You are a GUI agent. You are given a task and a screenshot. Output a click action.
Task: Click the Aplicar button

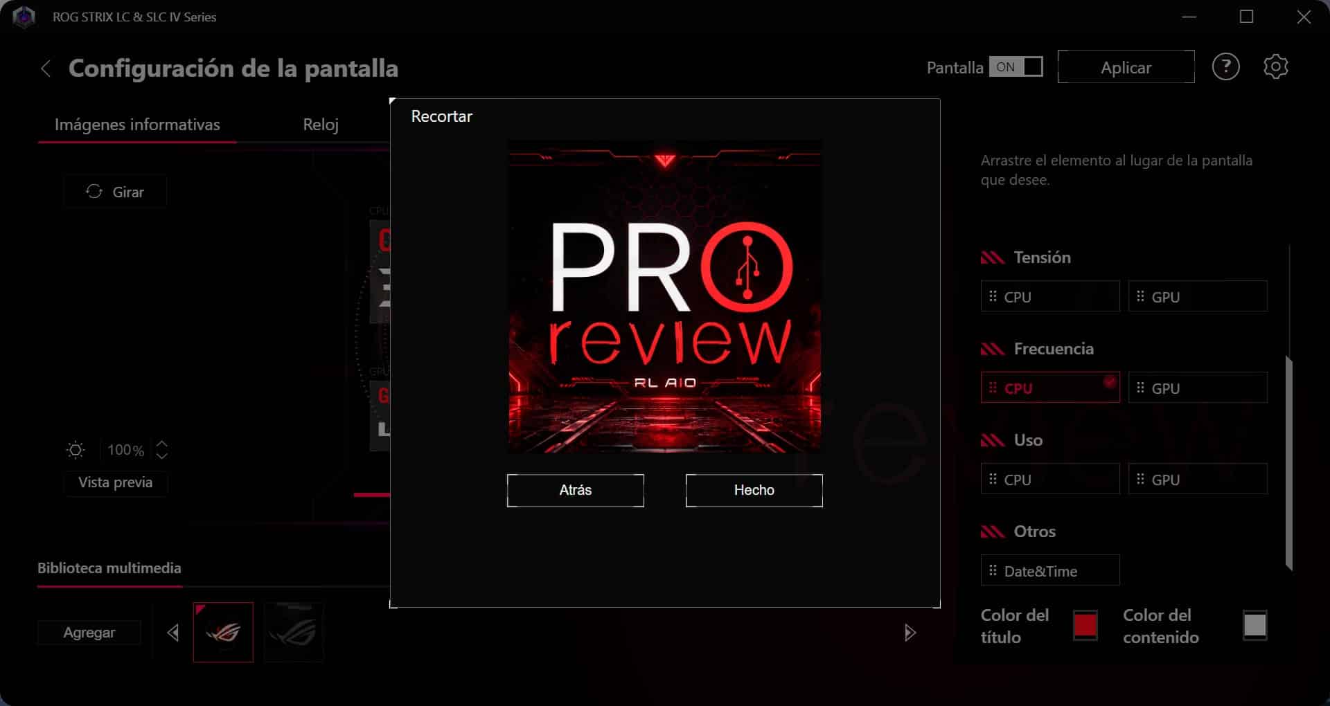tap(1126, 67)
